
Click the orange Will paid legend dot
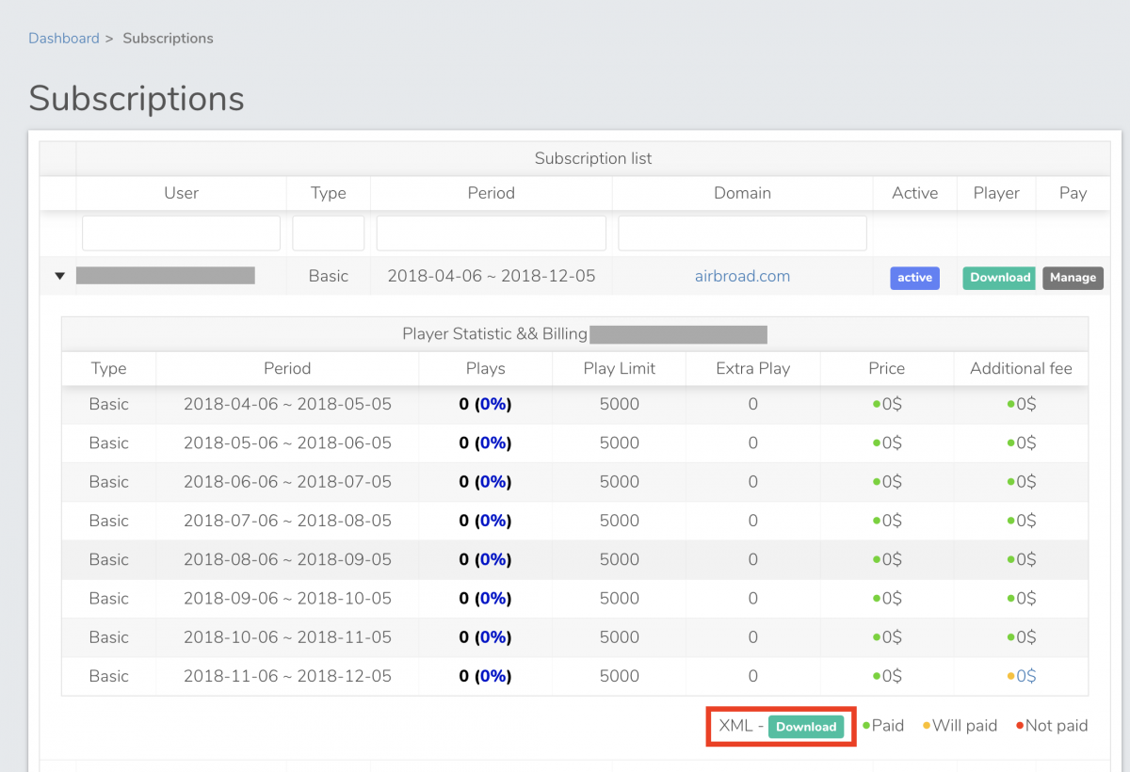pos(927,726)
